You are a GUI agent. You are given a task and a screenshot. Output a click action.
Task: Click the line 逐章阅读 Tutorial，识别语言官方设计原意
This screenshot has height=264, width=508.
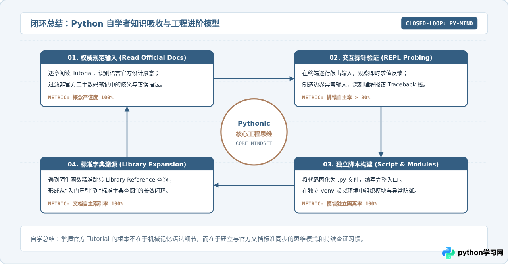click(104, 73)
